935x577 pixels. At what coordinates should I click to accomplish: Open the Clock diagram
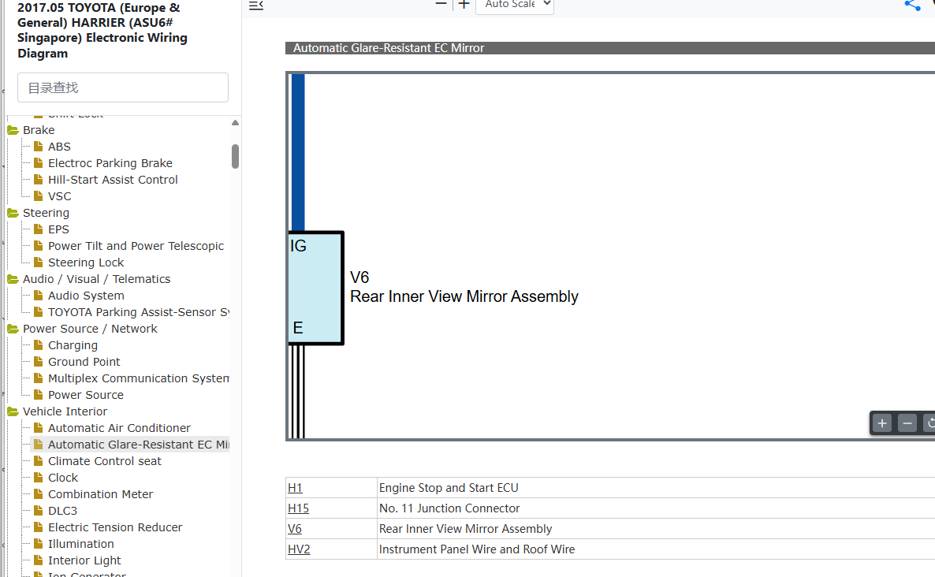pyautogui.click(x=62, y=478)
